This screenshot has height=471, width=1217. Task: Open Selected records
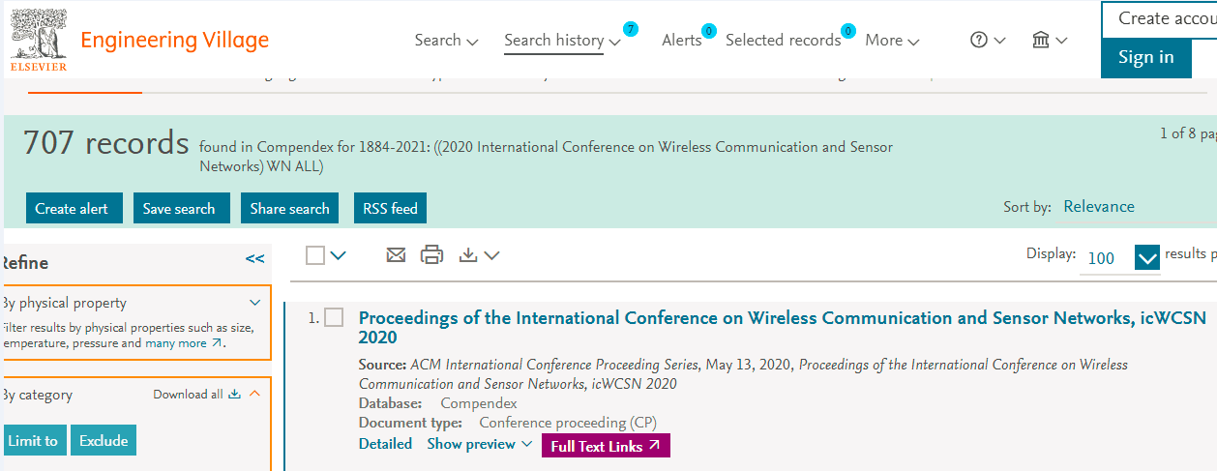(784, 41)
